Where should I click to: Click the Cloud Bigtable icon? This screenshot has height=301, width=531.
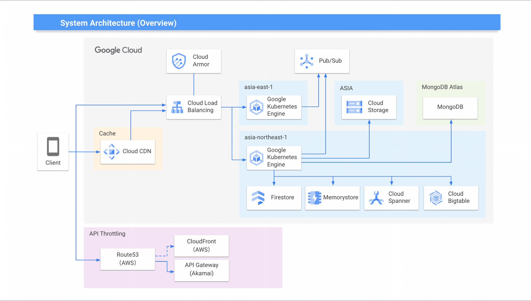[x=436, y=198]
